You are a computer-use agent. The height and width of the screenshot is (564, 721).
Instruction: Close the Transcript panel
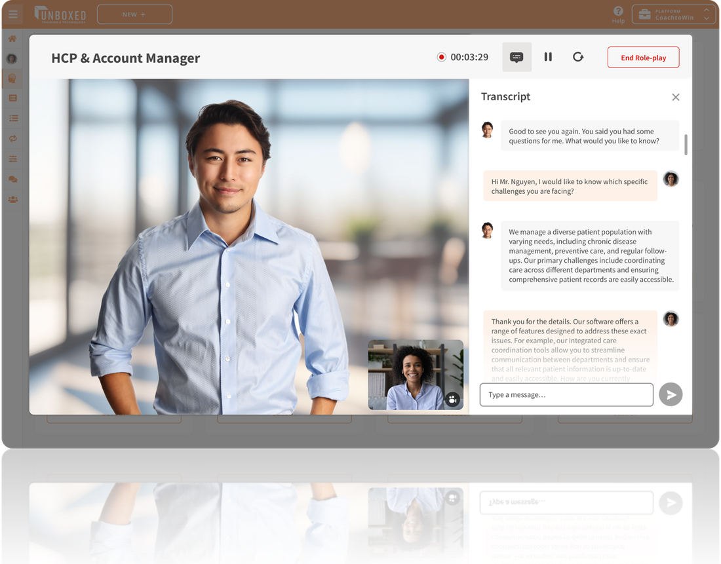[x=676, y=97]
